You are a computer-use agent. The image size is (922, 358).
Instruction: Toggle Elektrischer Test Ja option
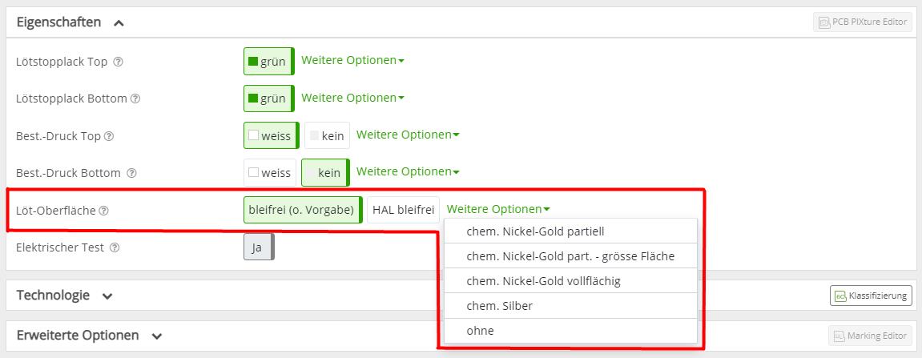pyautogui.click(x=258, y=247)
